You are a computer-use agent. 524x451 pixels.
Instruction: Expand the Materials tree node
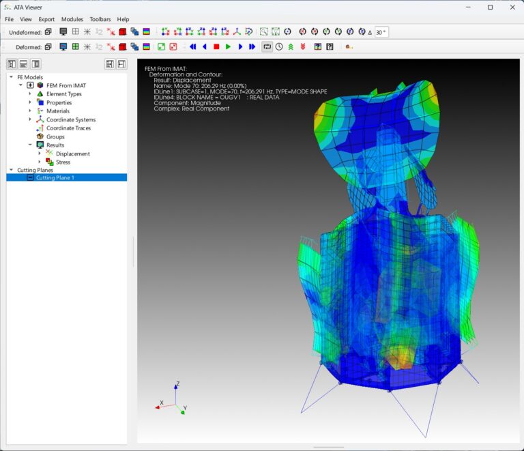[x=30, y=111]
